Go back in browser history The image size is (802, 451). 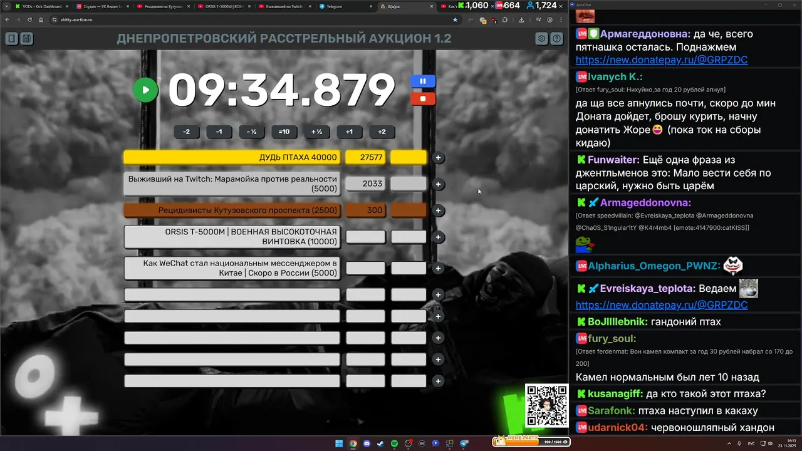coord(7,20)
